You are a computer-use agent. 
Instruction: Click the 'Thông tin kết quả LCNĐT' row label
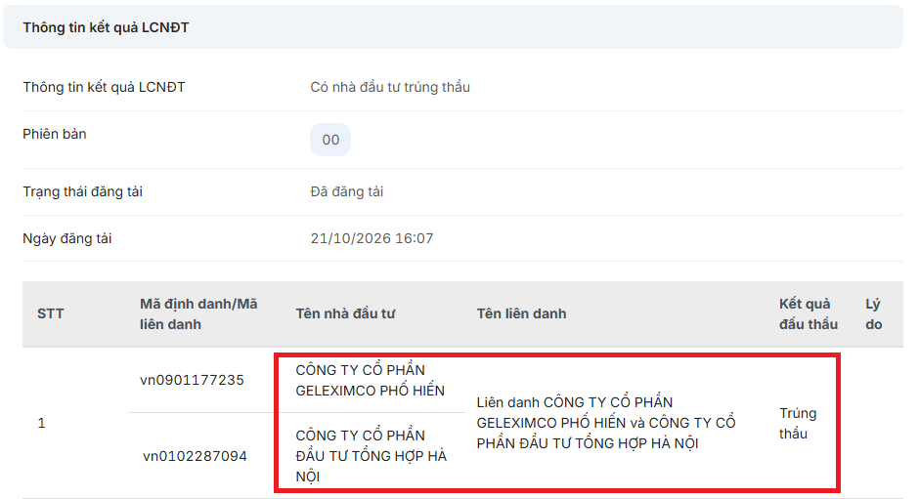(104, 87)
